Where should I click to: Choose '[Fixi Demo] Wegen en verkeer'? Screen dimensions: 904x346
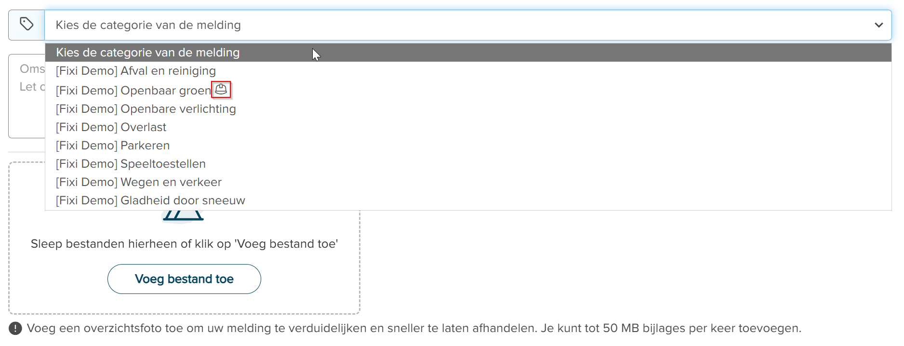[x=468, y=182]
